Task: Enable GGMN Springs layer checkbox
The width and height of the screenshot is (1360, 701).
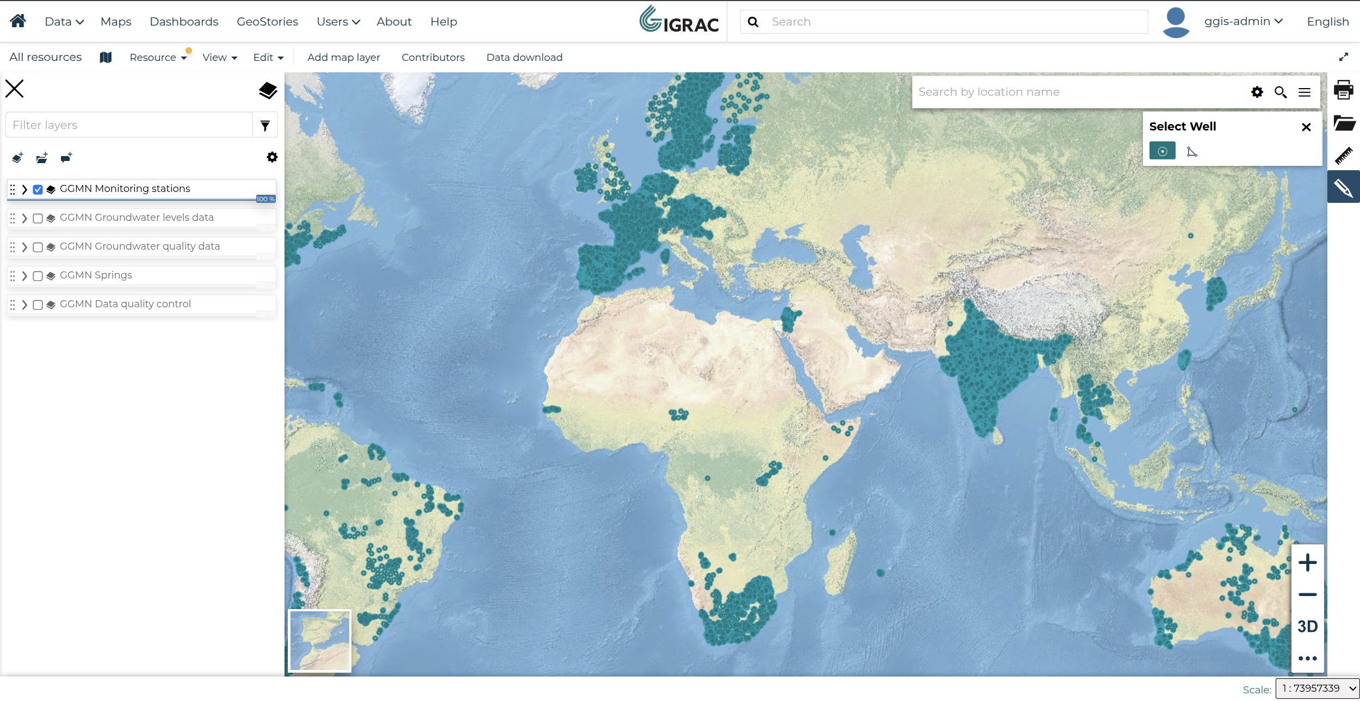Action: tap(38, 276)
